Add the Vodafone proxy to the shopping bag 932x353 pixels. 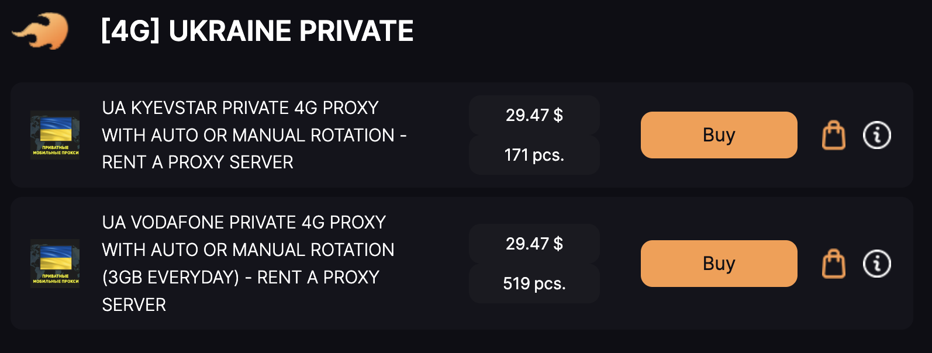click(x=833, y=264)
